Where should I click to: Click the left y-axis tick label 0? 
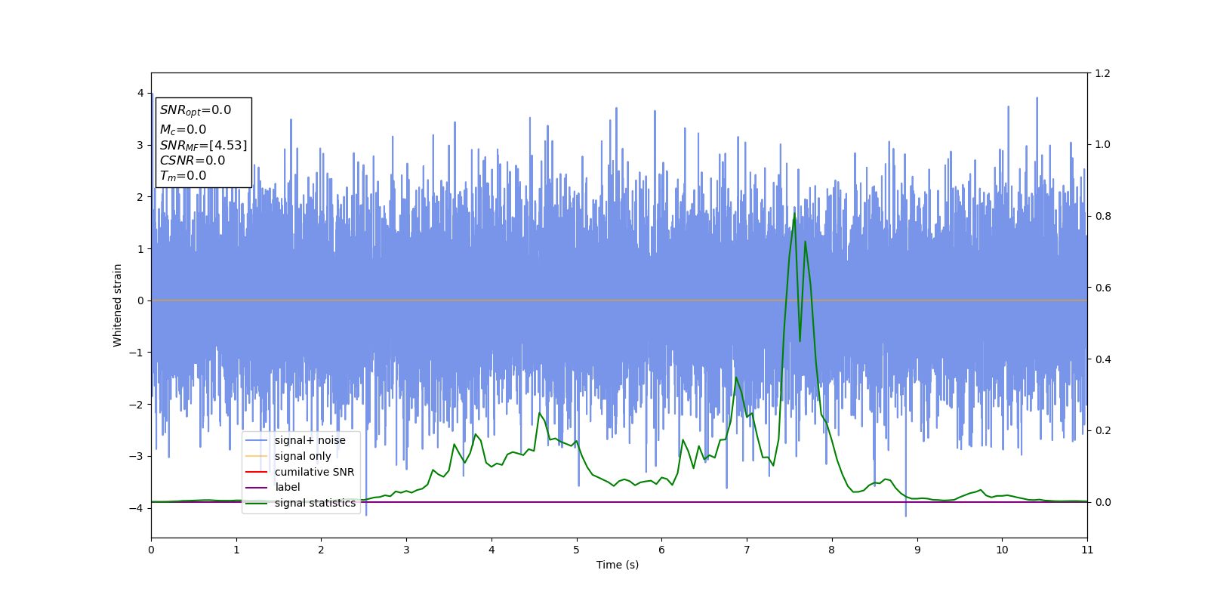pyautogui.click(x=140, y=300)
